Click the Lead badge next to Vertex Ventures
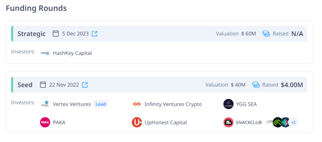 101,104
